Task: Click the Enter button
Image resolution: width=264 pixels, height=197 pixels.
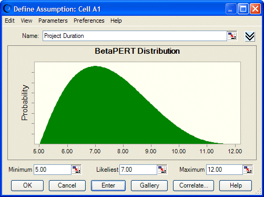Action: tap(108, 185)
